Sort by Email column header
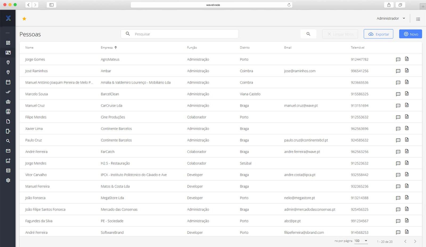The image size is (426, 247). [x=288, y=48]
